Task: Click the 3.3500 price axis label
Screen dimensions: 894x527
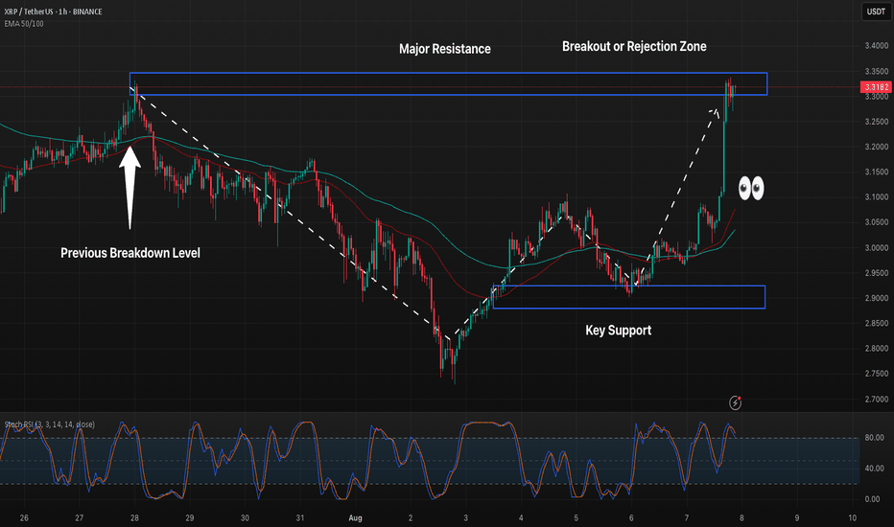Action: click(877, 72)
